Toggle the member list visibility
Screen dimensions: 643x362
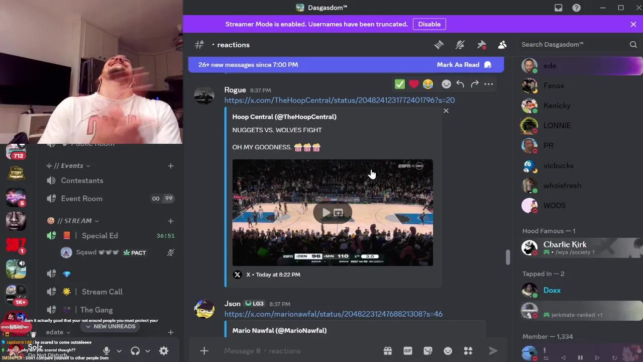[x=502, y=45]
